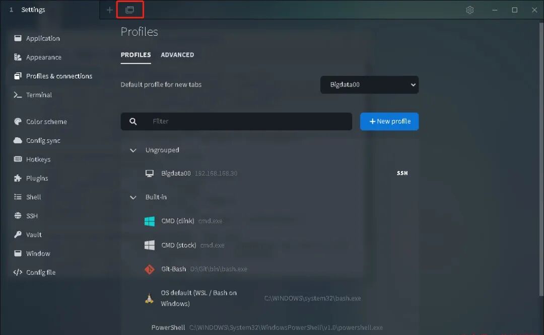Click the settings gear icon in title bar
Viewport: 544px width, 335px height.
(470, 10)
